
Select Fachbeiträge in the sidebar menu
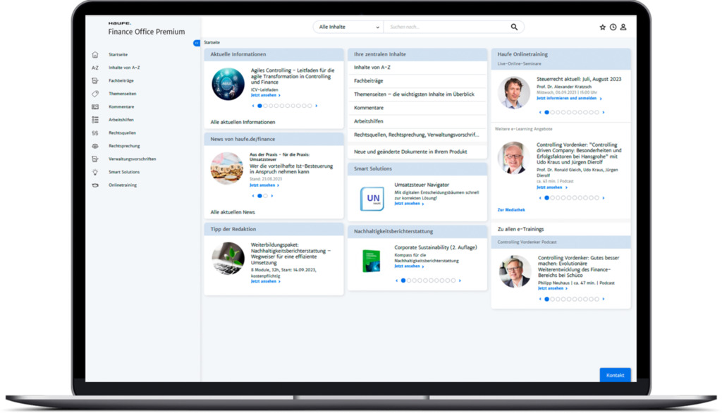[x=121, y=80]
